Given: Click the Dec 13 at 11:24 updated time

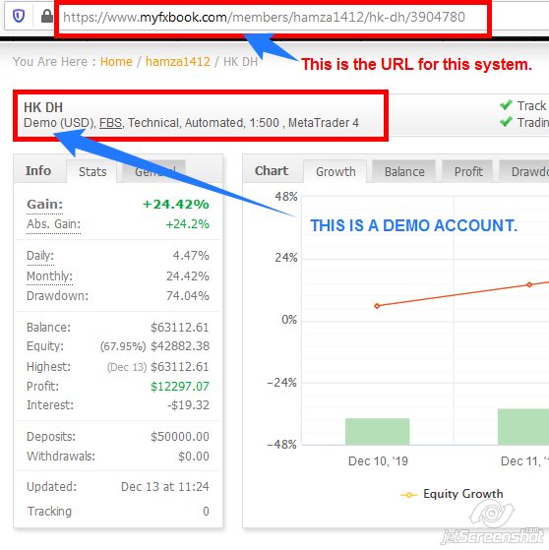Looking at the screenshot, I should click(x=165, y=487).
